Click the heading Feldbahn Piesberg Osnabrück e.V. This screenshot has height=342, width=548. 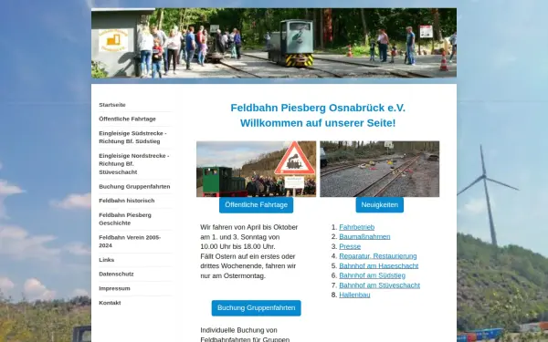pos(318,108)
